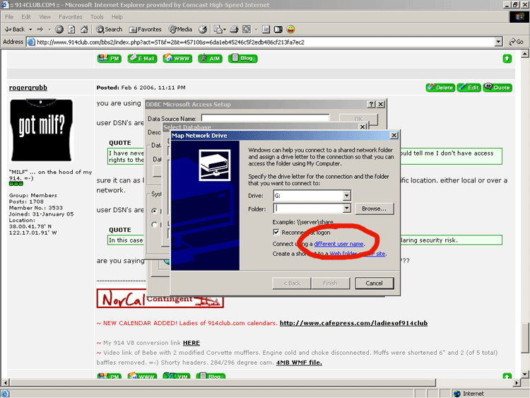This screenshot has width=530, height=398.
Task: Open the Address bar URL dropdown
Action: coord(498,42)
